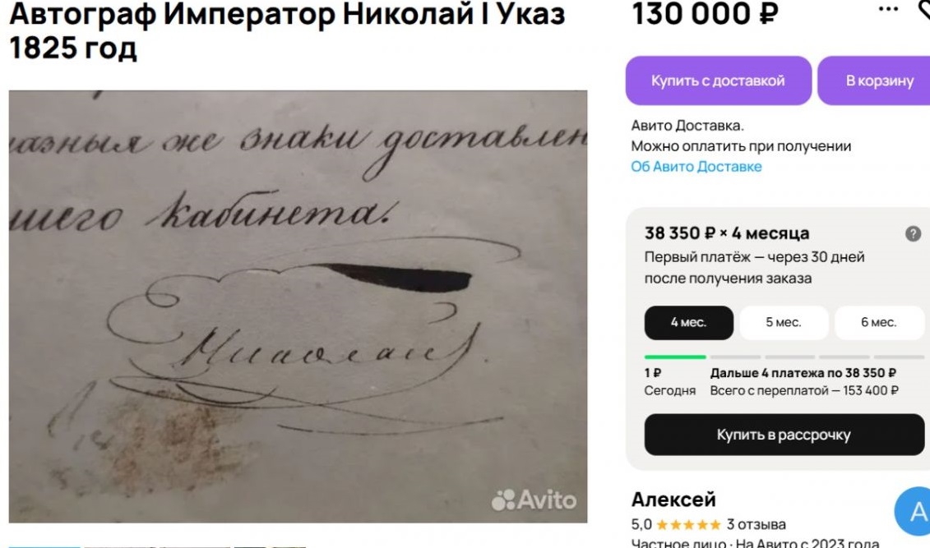The image size is (930, 548).
Task: Open seller avatar with letter A
Action: tap(914, 511)
